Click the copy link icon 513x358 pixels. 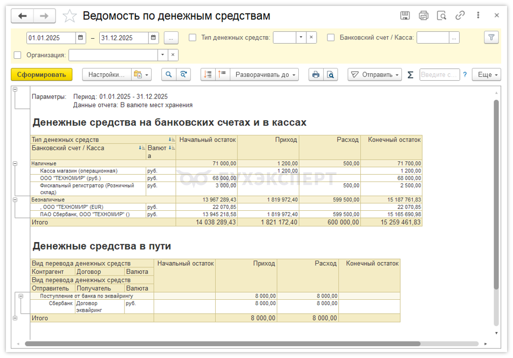460,16
